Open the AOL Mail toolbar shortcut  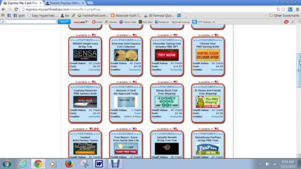click(x=146, y=22)
